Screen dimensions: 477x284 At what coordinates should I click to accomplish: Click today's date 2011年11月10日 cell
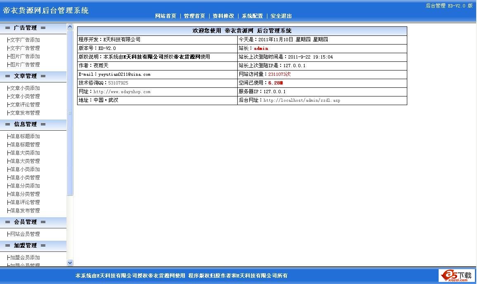(x=322, y=40)
